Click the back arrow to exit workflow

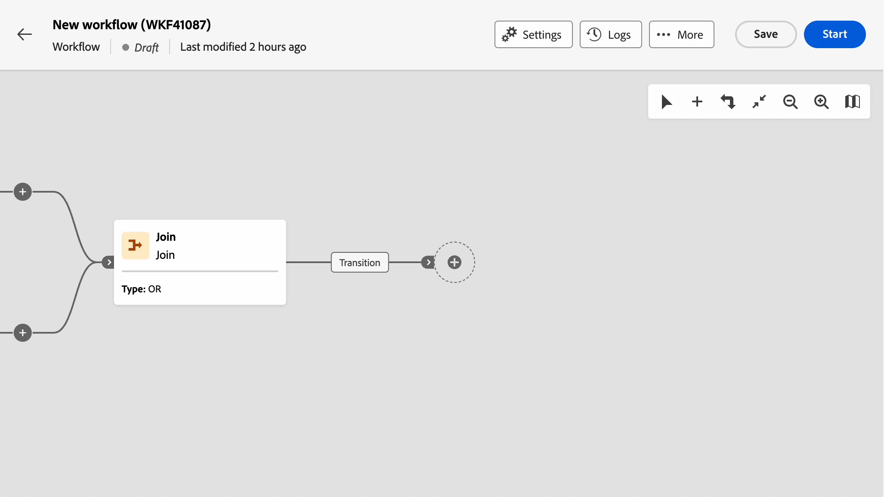coord(25,34)
